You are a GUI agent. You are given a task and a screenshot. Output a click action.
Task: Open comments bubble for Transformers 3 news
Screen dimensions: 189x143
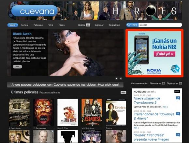click(178, 98)
